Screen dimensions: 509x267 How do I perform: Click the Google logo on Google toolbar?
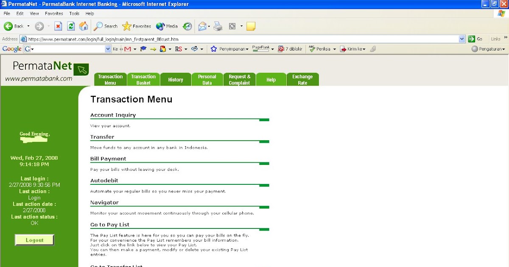click(12, 49)
